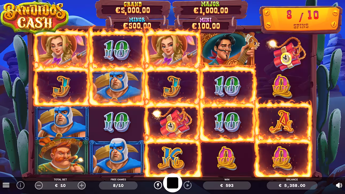Increase total bet with plus button
345x194 pixels.
click(x=82, y=185)
